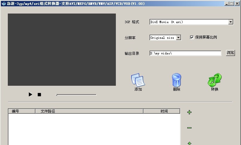Click the dark video preview area
Viewport: 241px width, 145px height.
point(62,50)
